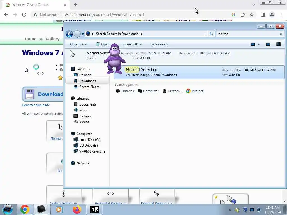Select Network in navigation pane

(83, 163)
